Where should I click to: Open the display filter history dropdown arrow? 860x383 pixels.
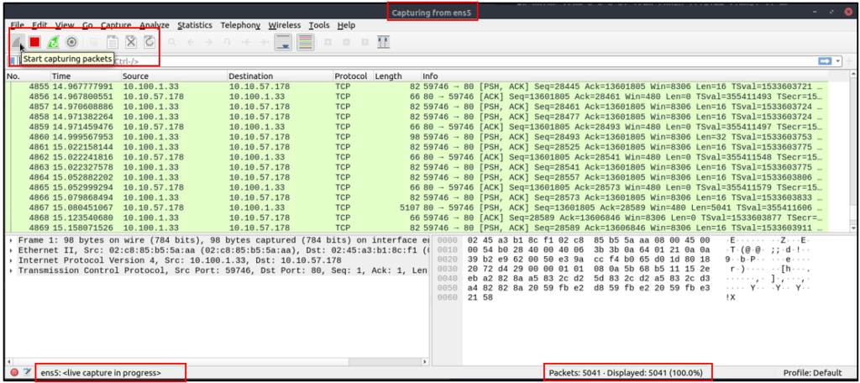838,61
